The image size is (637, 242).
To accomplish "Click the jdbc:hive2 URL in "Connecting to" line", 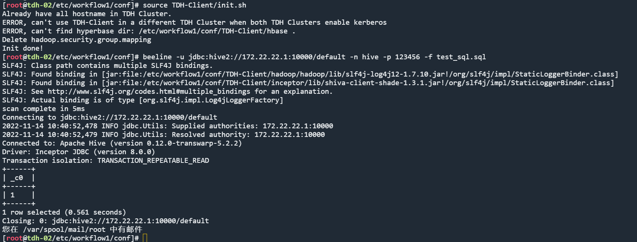I will pyautogui.click(x=139, y=117).
